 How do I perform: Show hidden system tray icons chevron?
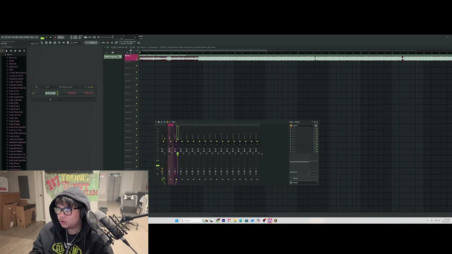(x=427, y=220)
